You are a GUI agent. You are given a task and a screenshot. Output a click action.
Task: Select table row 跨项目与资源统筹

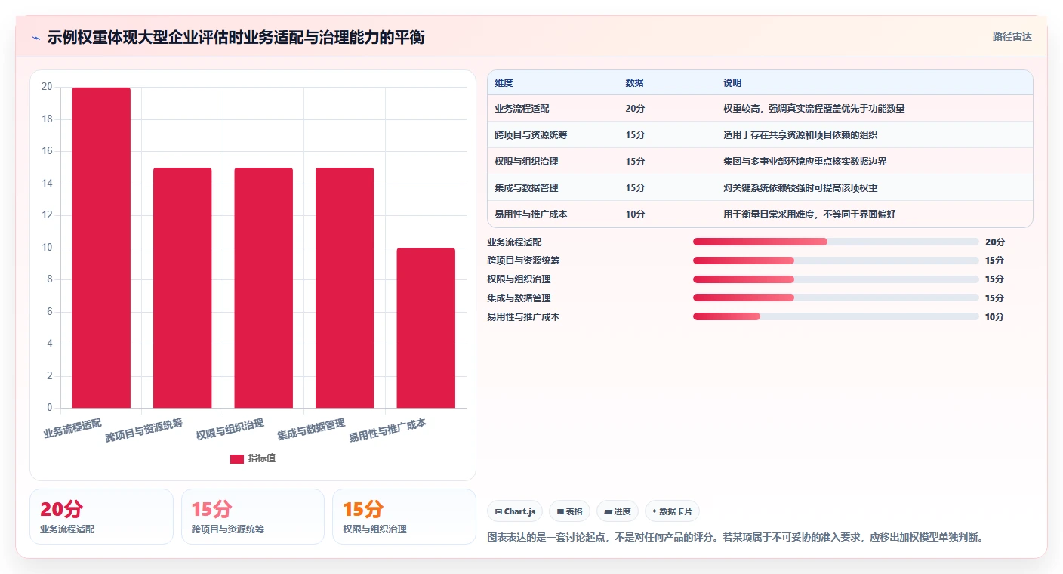[760, 134]
